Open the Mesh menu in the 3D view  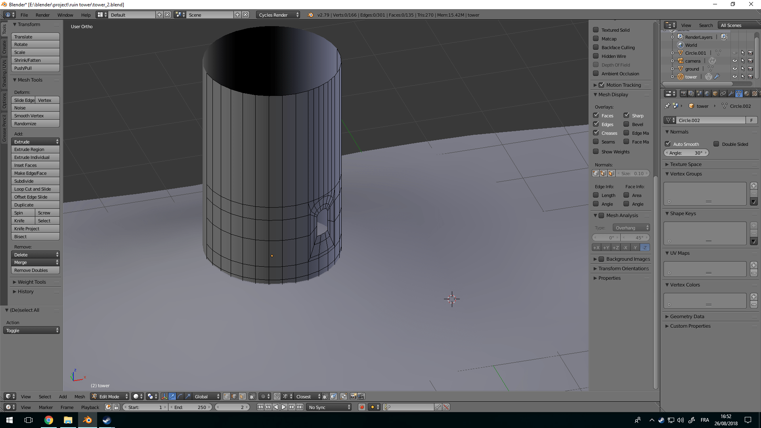coord(80,396)
